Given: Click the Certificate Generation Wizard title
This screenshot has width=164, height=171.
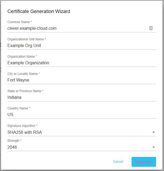Looking at the screenshot, I should (39, 11).
